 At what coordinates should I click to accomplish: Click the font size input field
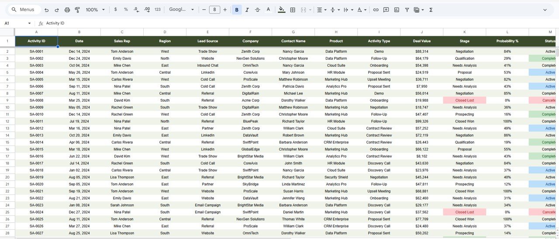tap(214, 10)
